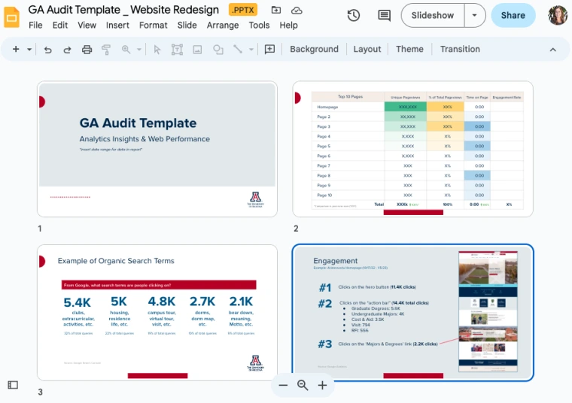Open the View menu
The width and height of the screenshot is (572, 403).
click(87, 25)
